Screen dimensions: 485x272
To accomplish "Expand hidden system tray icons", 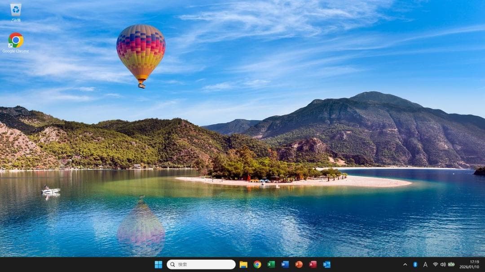I will pos(405,264).
